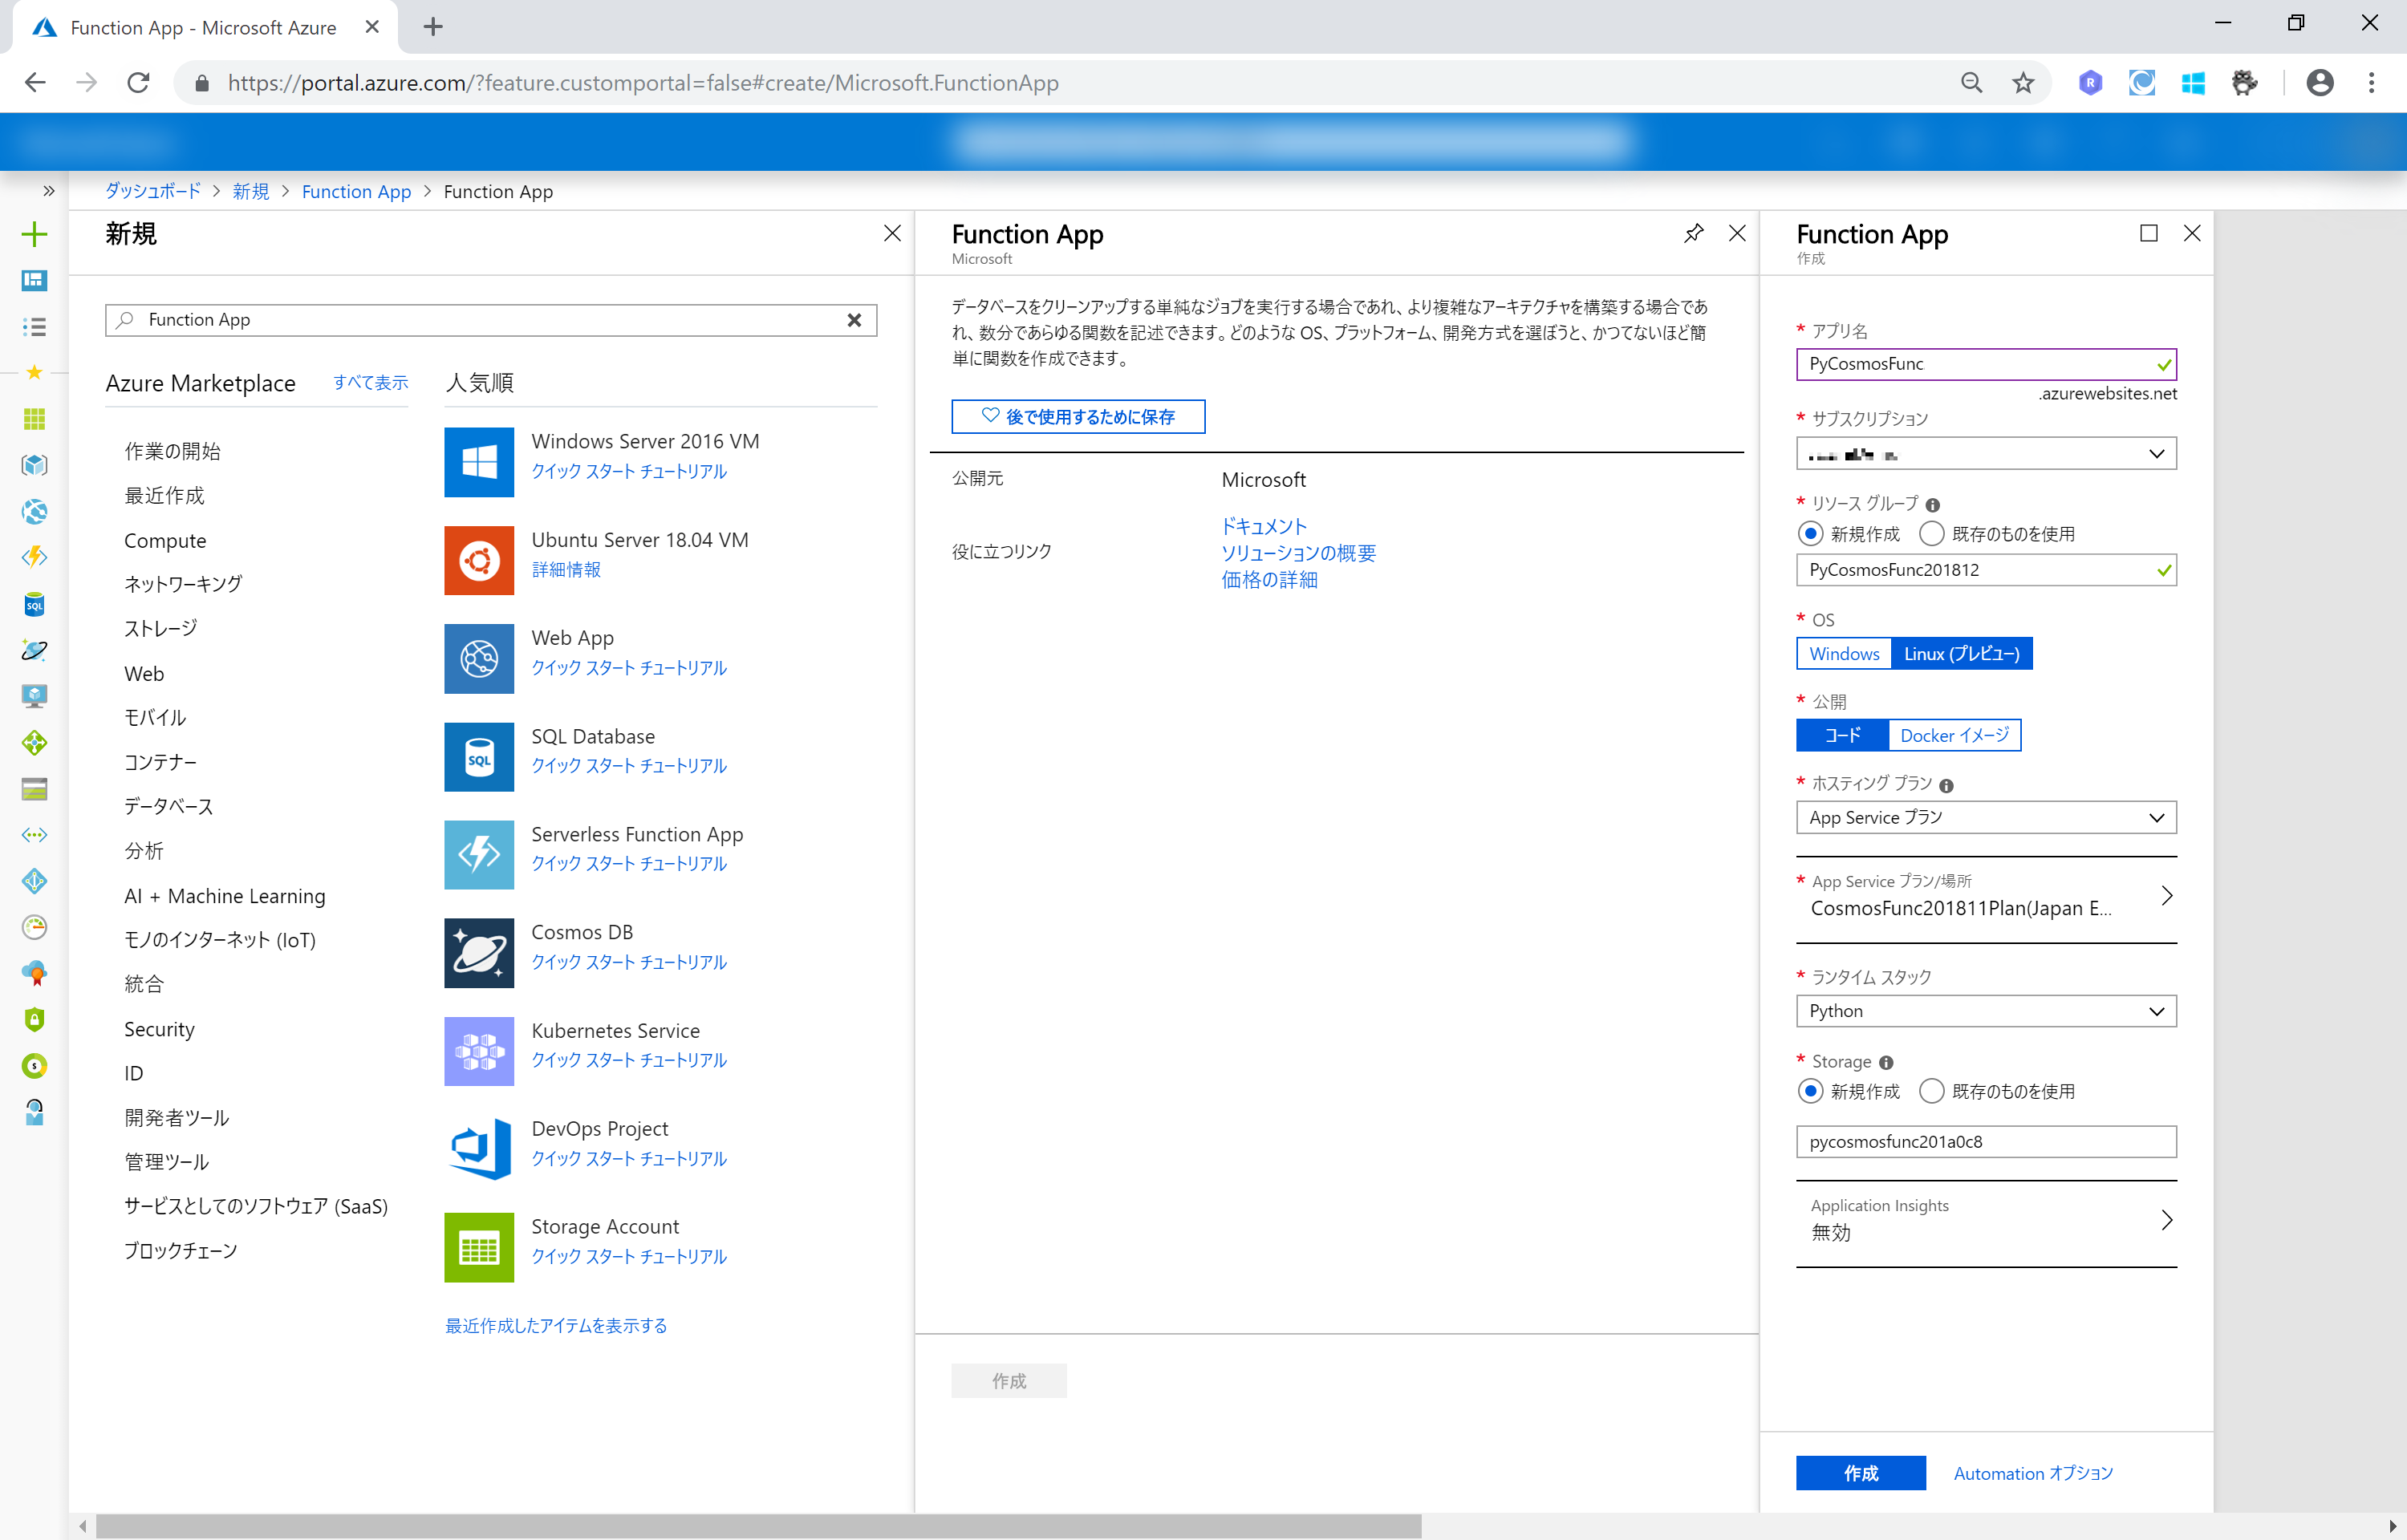The height and width of the screenshot is (1540, 2407).
Task: Open the サブスクリプション dropdown
Action: (1985, 453)
